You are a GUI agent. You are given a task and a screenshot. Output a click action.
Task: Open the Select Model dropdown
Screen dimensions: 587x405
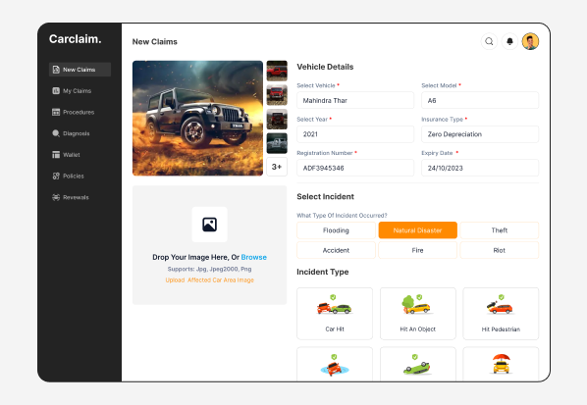pyautogui.click(x=480, y=100)
